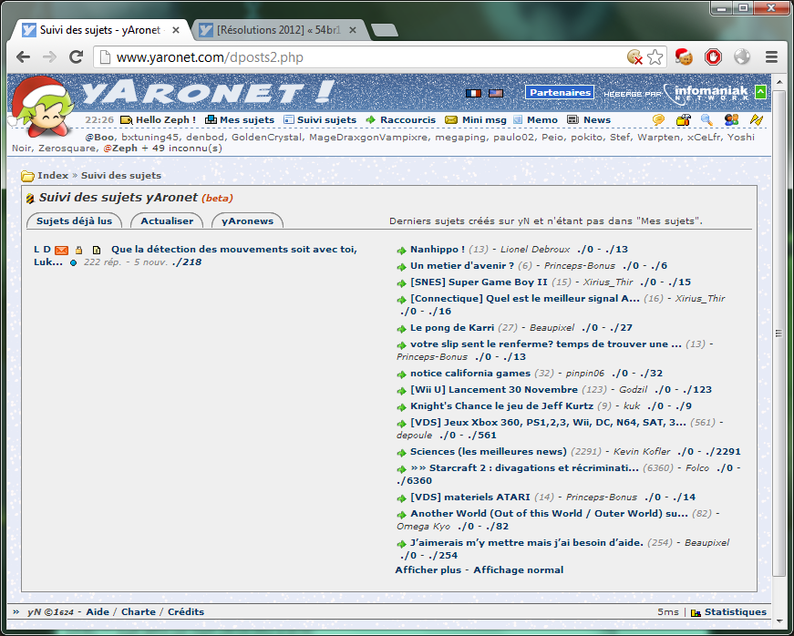794x636 pixels.
Task: Open the Nanhippo ! topic link
Action: tap(438, 249)
